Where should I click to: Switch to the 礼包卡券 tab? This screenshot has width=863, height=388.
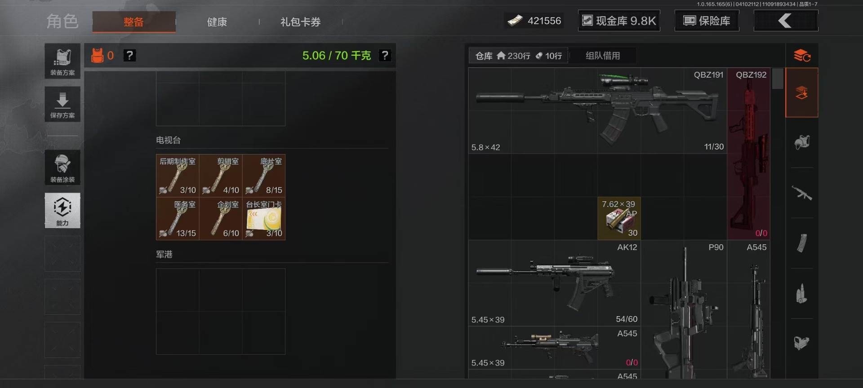(x=300, y=22)
